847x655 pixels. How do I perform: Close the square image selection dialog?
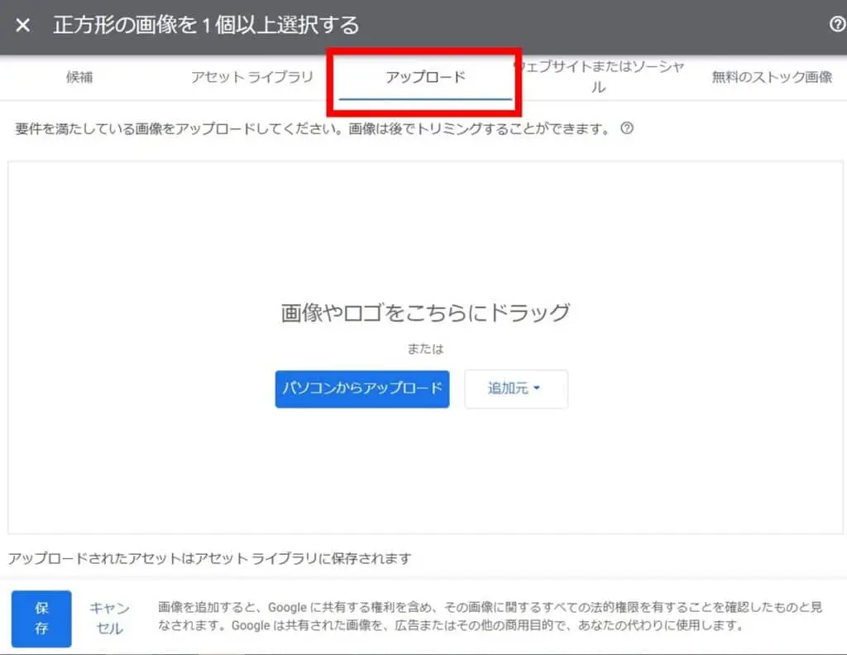point(22,26)
